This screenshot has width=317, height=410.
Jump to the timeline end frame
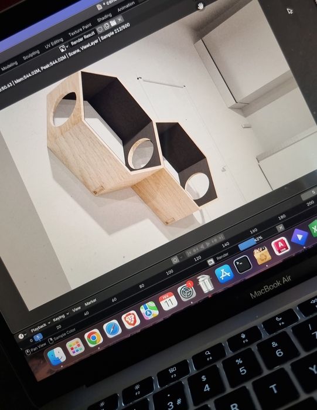tap(221, 238)
